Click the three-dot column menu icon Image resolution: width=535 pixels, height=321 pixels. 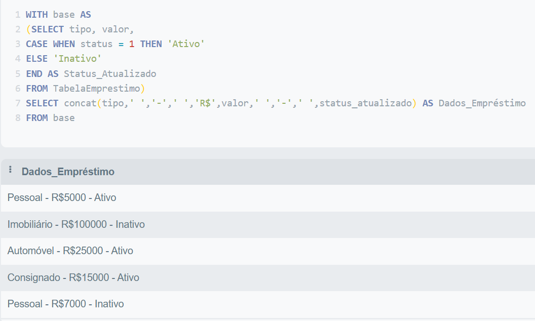click(x=11, y=170)
